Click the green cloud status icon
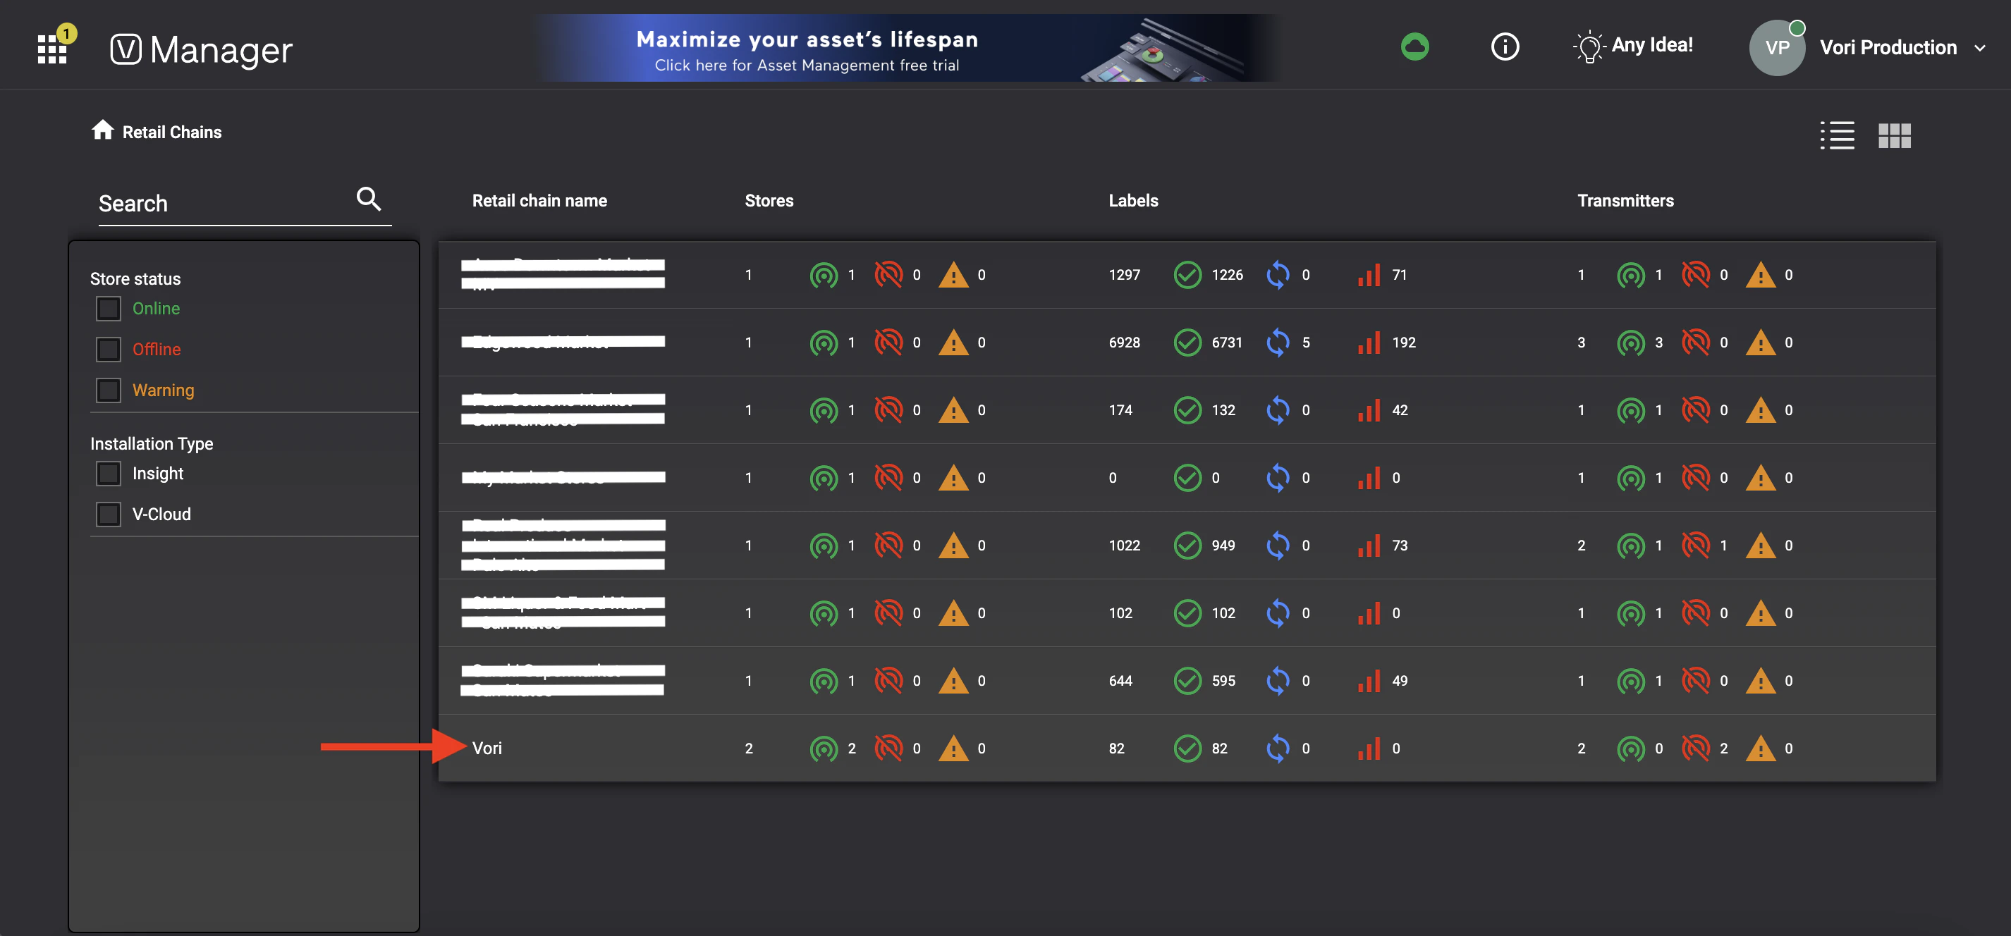 click(x=1414, y=47)
